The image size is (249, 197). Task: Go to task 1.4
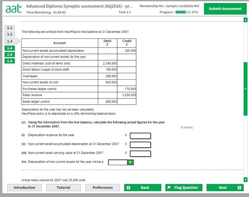[9, 48]
